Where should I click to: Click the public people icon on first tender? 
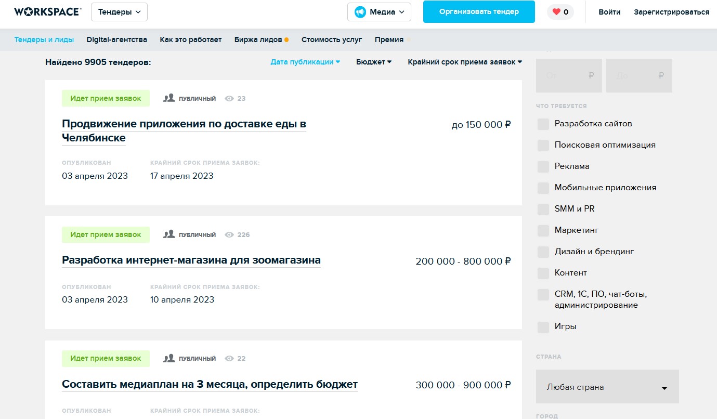[169, 98]
